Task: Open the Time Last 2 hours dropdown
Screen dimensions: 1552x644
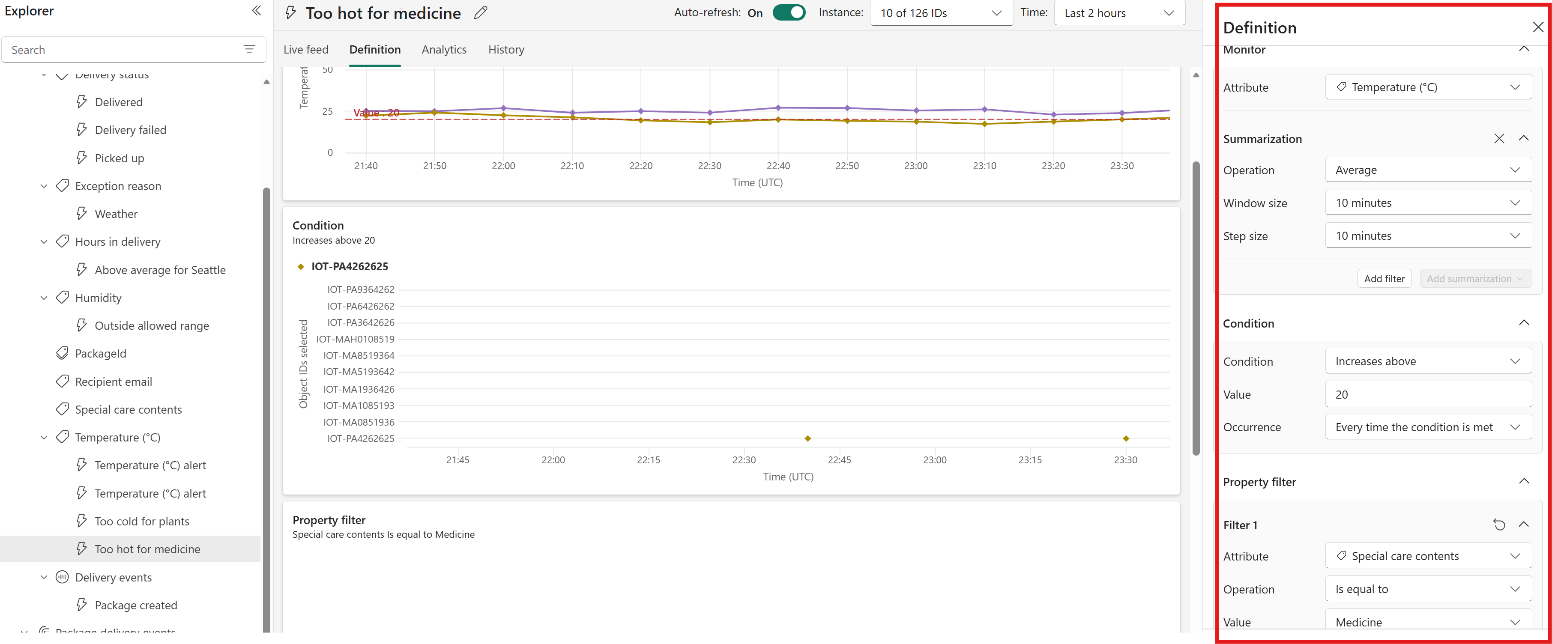Action: click(x=1119, y=13)
